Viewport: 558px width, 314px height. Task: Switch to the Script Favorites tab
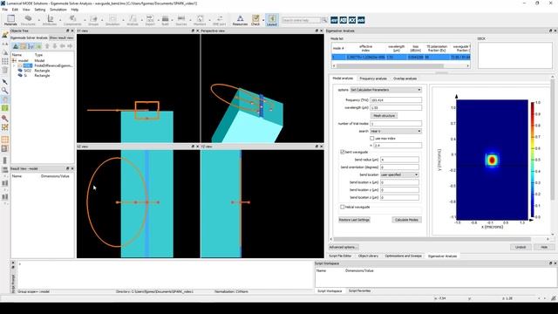pos(359,290)
